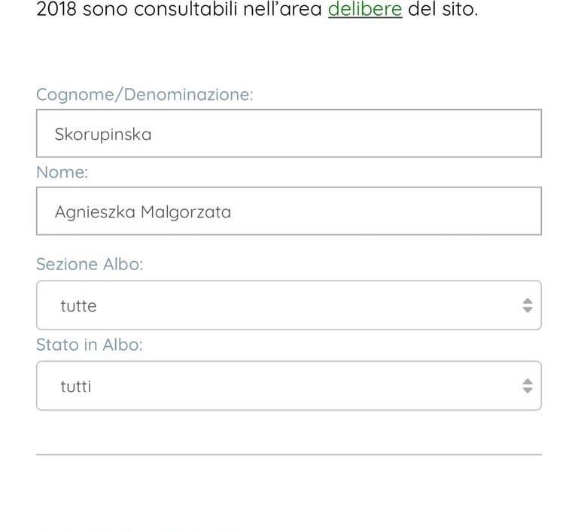Viewport: 578px width, 532px height.
Task: Click empty space right of "Skorupinska" in the field
Action: click(361, 134)
